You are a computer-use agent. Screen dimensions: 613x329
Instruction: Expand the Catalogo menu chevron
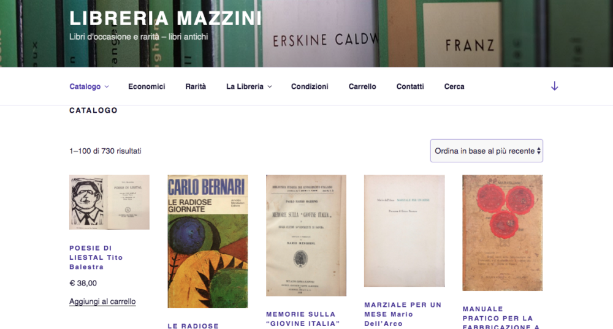click(x=107, y=87)
